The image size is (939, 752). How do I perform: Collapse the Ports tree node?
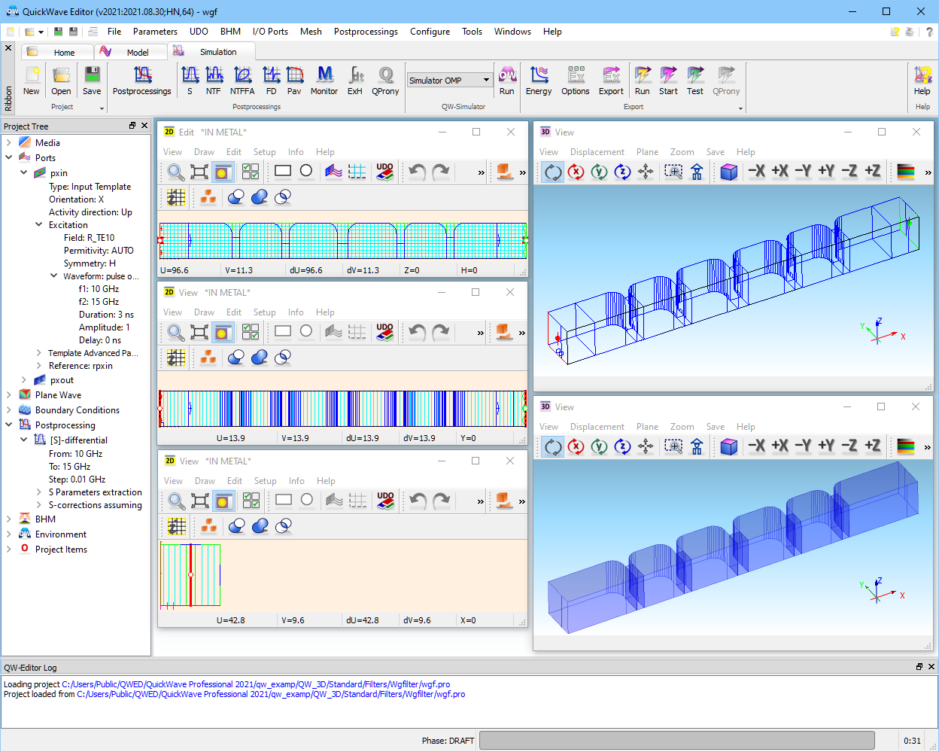point(9,157)
